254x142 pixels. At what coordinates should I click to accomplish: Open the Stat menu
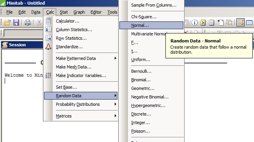coord(64,12)
